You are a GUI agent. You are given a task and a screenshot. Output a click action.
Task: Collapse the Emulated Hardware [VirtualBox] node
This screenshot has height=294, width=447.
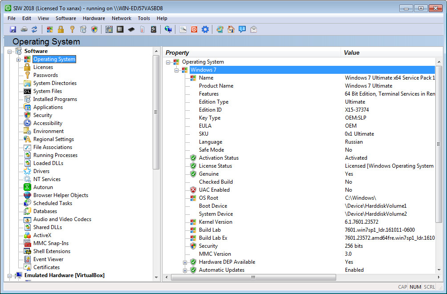[9, 276]
